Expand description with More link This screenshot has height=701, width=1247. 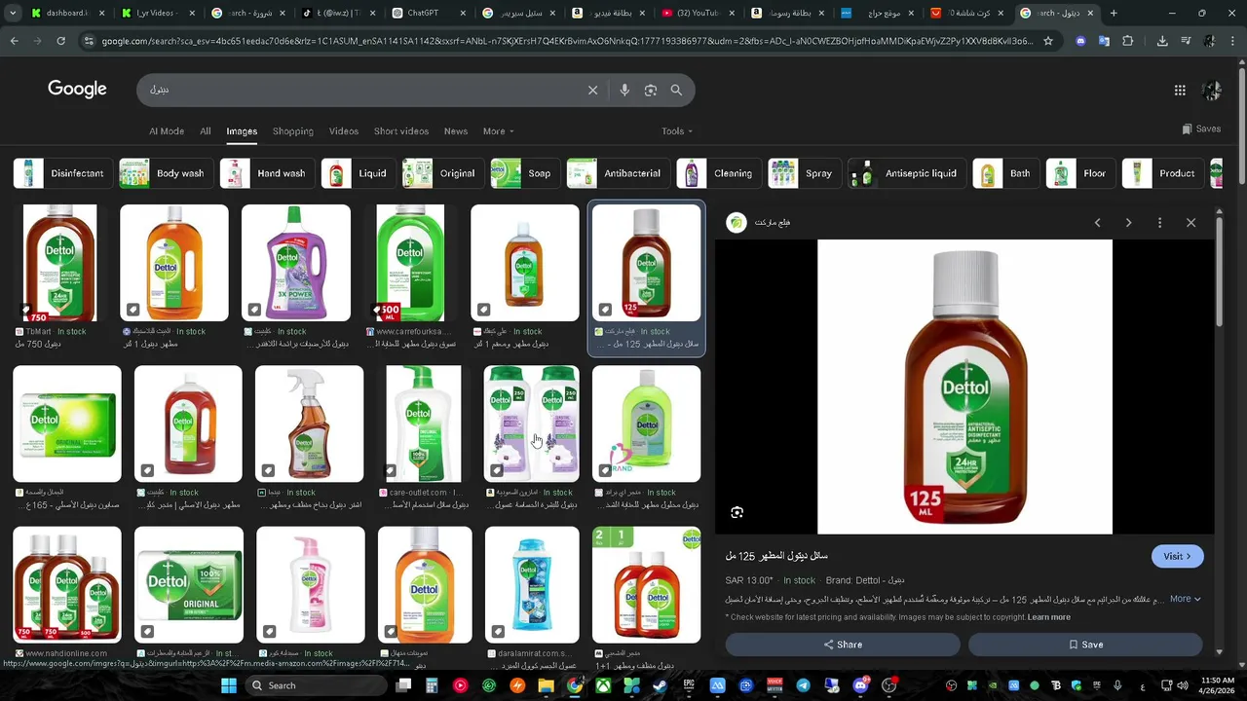[x=1185, y=599]
